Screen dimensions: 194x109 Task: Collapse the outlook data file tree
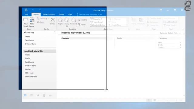[24, 51]
